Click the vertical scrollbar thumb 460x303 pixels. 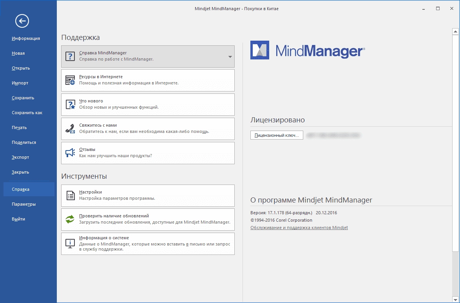tap(455, 143)
